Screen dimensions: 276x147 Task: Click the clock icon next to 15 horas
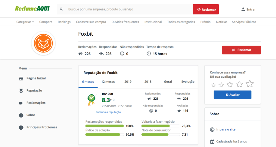pyautogui.click(x=149, y=53)
